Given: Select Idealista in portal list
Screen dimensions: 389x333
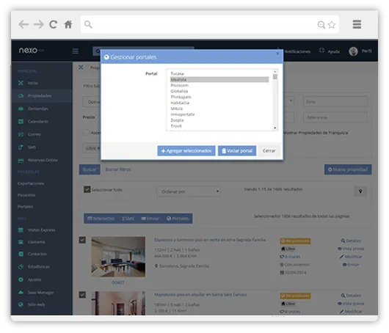Looking at the screenshot, I should (219, 80).
